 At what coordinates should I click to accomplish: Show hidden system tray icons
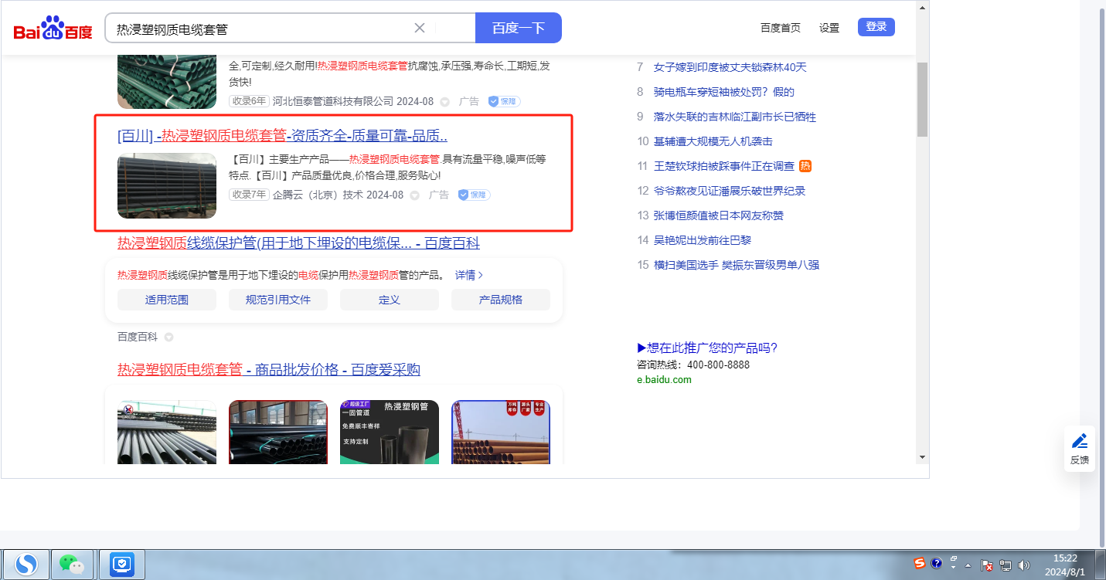coord(968,565)
